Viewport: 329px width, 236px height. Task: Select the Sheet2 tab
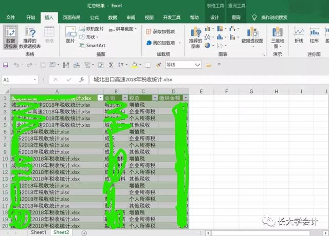pos(61,232)
